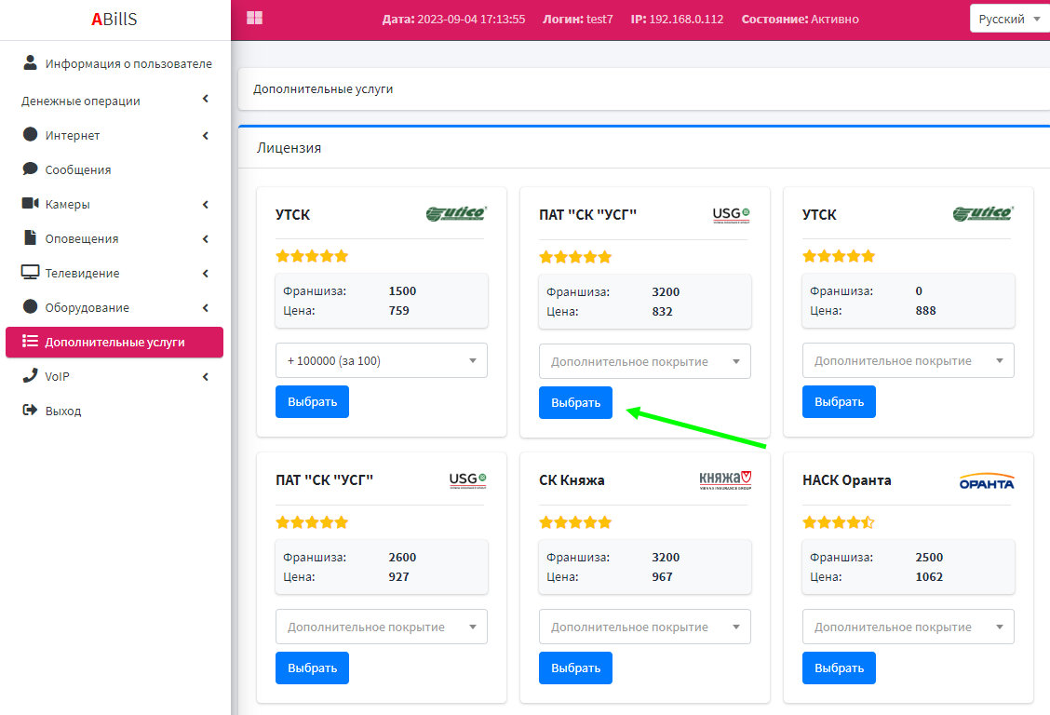Click the Оранта logo
Screen dimensions: 1050x715
pos(987,481)
